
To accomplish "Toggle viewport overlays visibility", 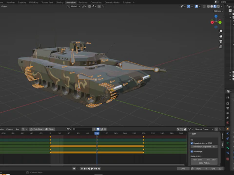I will coord(196,6).
